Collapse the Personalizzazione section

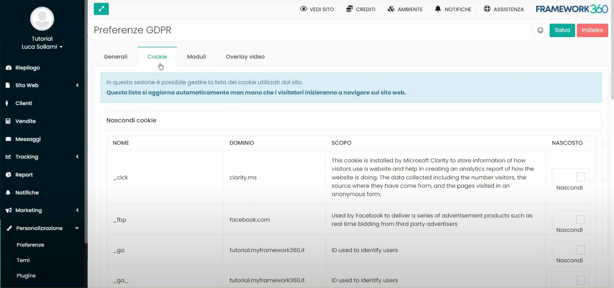[x=77, y=228]
